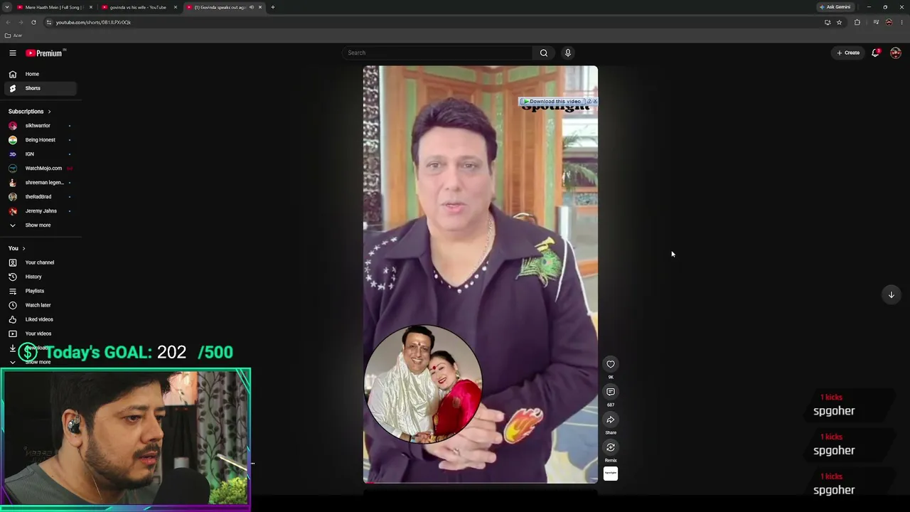
Task: Open Your videos in the sidebar
Action: pos(41,334)
